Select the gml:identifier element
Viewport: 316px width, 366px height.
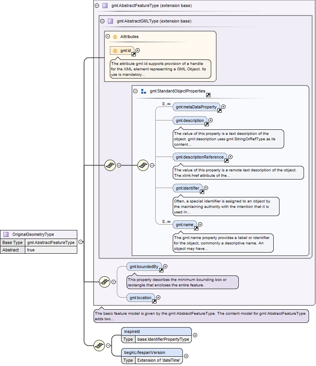coord(188,188)
